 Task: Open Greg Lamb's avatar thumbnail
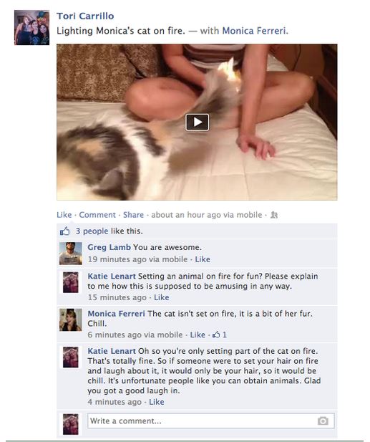pyautogui.click(x=71, y=254)
